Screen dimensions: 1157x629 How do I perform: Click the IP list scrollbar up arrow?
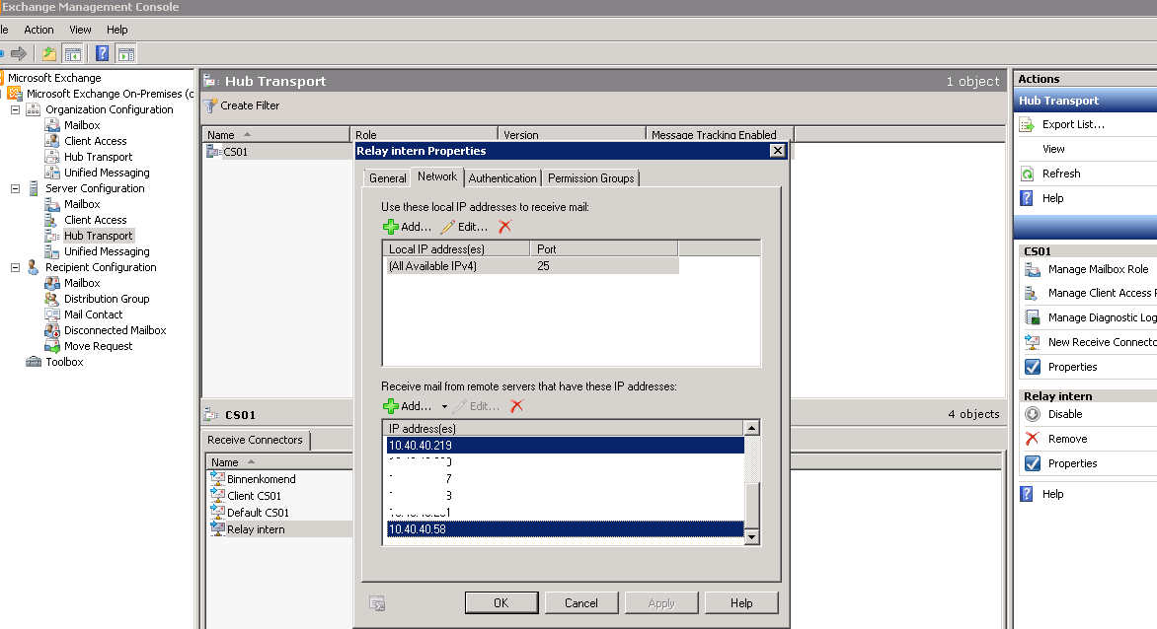click(x=751, y=428)
